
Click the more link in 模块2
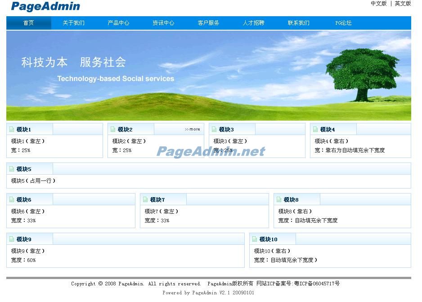(x=193, y=129)
